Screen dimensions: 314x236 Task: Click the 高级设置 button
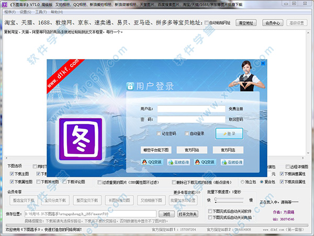pos(297,23)
